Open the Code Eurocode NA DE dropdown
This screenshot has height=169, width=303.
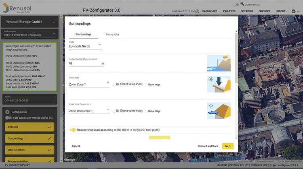click(x=85, y=46)
